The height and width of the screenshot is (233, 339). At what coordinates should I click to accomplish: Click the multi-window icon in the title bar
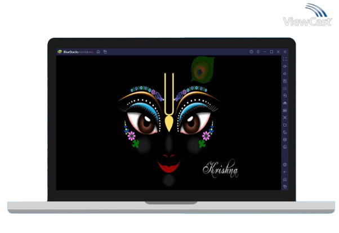click(105, 52)
